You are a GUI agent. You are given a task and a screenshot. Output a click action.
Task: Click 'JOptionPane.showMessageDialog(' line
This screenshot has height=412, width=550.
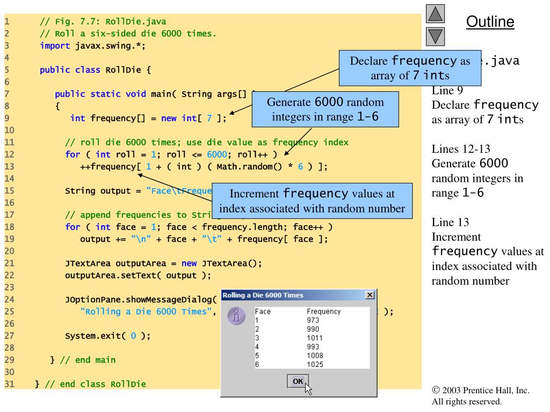click(x=141, y=300)
